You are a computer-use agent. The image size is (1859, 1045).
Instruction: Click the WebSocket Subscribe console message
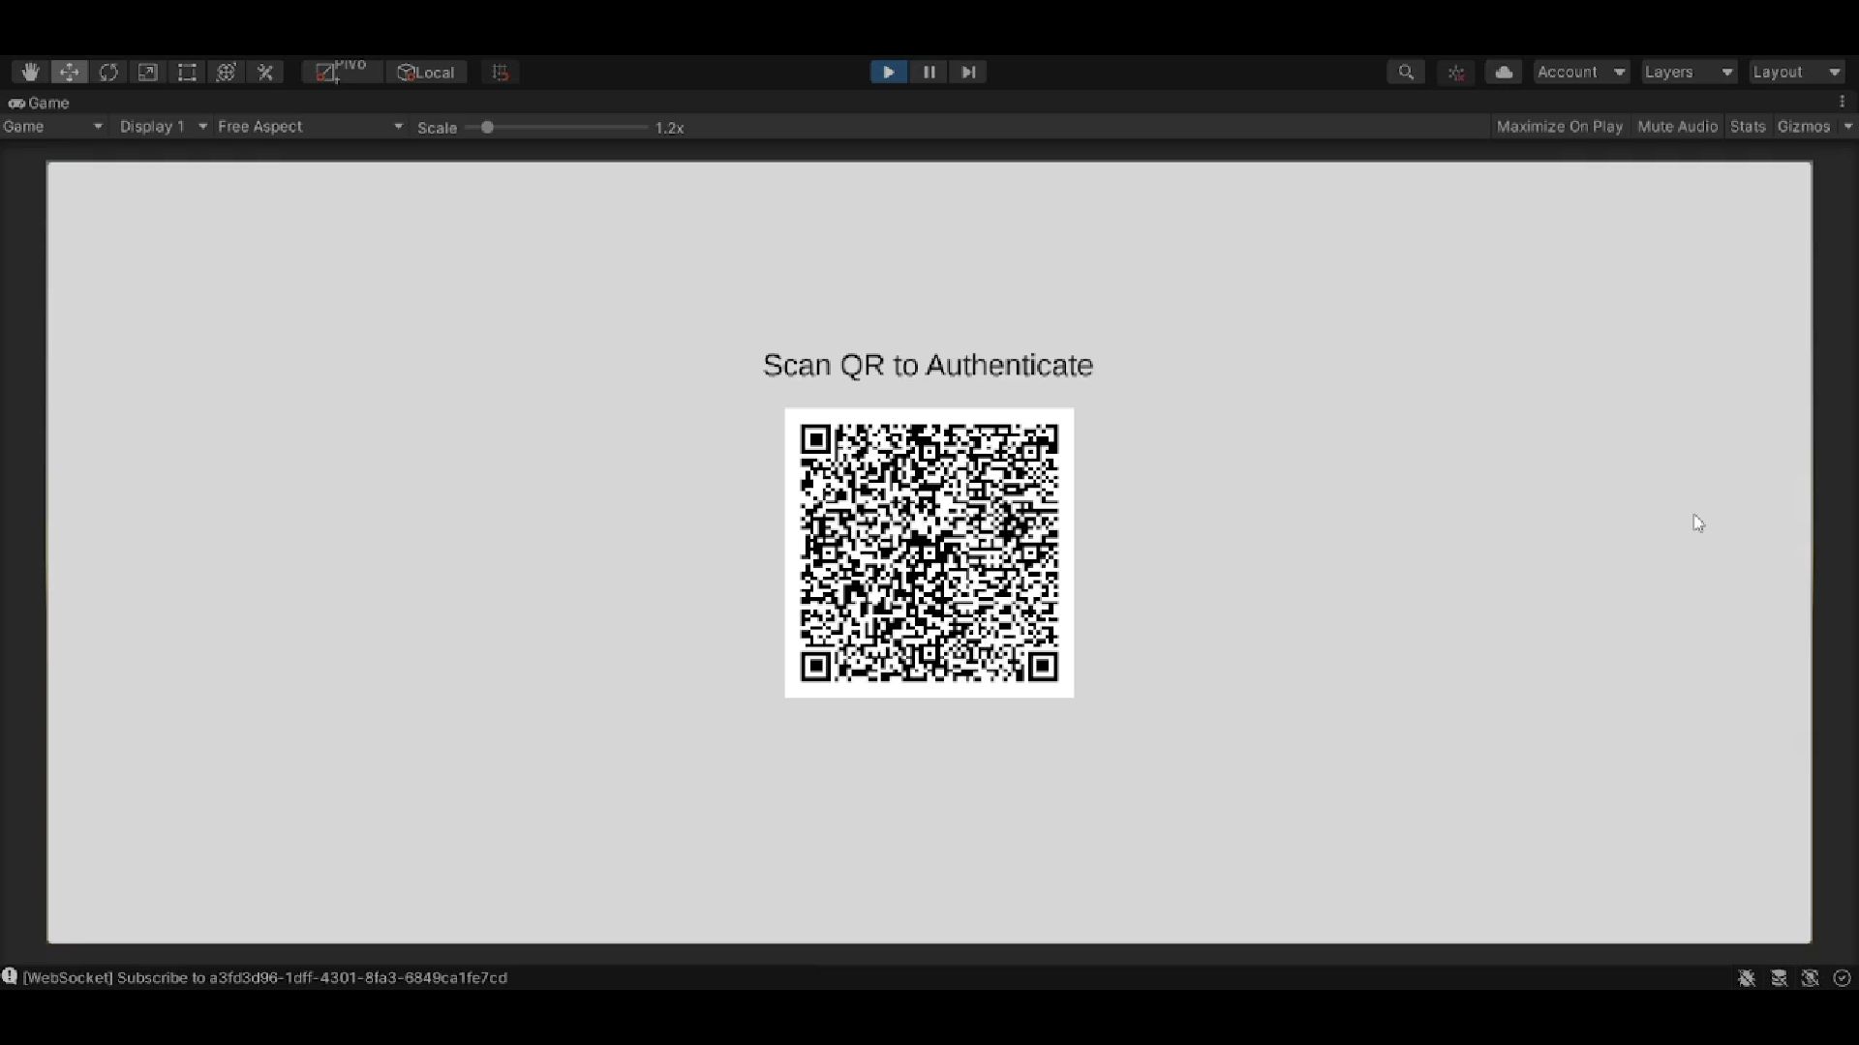(264, 977)
